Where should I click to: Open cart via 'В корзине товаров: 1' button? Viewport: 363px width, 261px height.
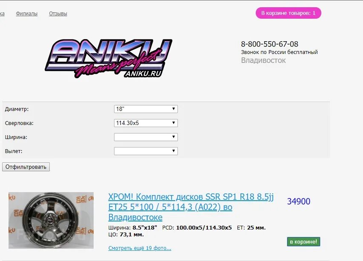pyautogui.click(x=288, y=13)
